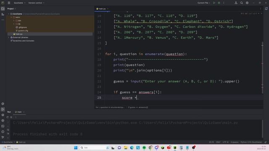Click 'answers' on line 24

[x=146, y=92]
